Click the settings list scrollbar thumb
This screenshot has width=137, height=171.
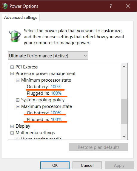coord(124,112)
